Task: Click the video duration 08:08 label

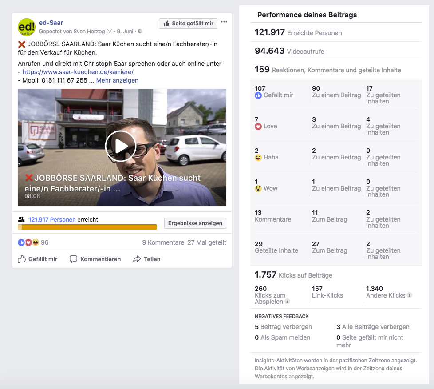Action: click(x=32, y=196)
